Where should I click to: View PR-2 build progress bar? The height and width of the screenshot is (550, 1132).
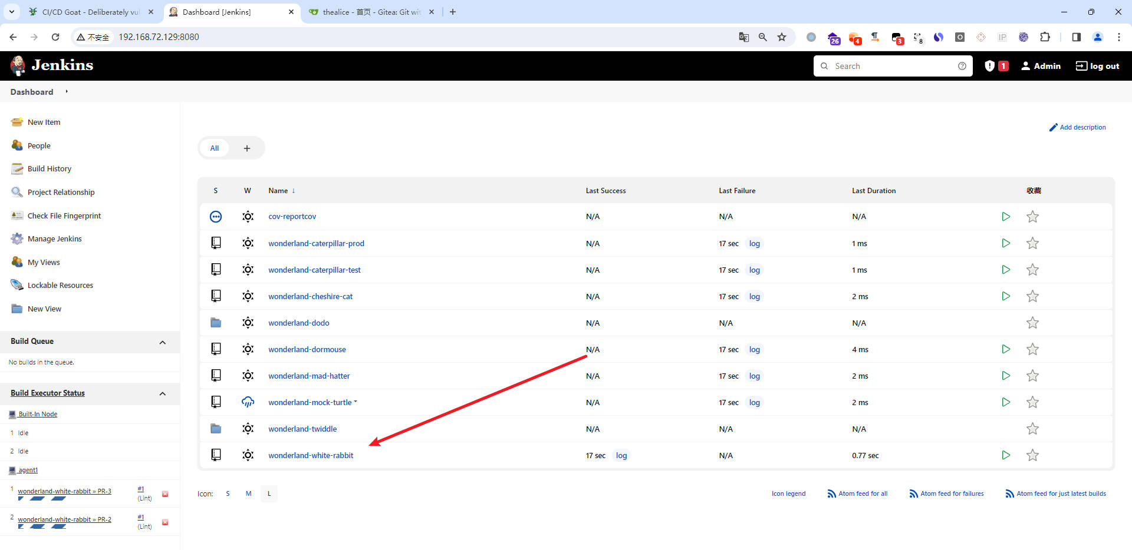pos(42,527)
